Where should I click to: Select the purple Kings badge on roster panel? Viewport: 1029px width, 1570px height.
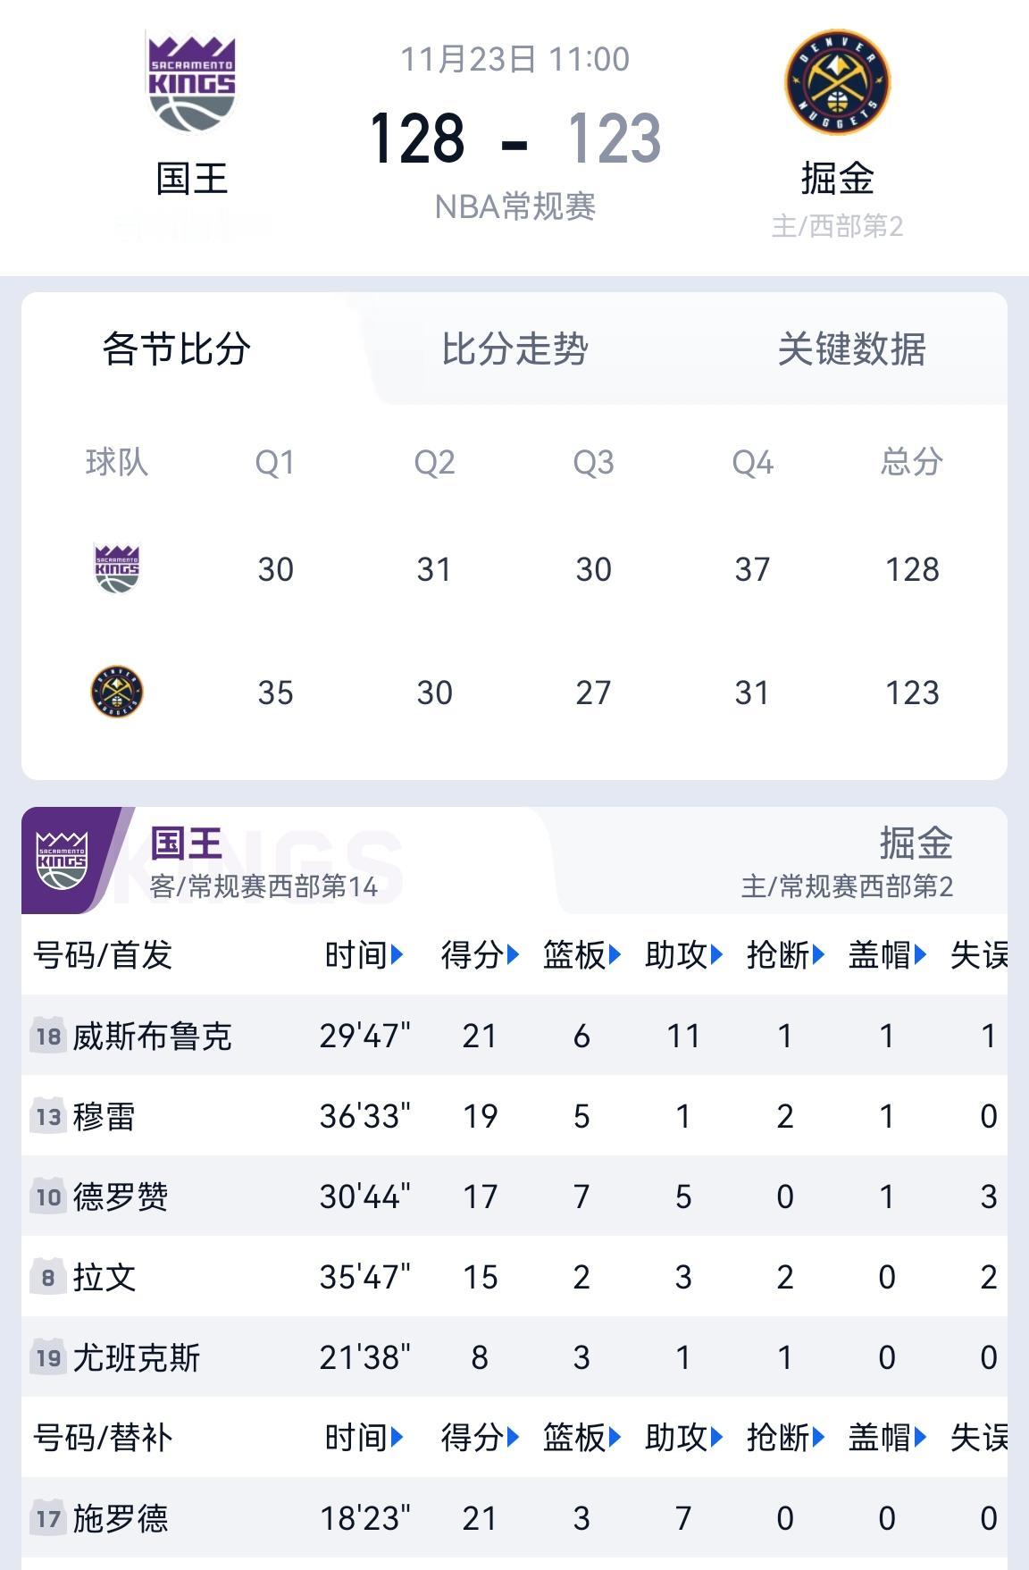[x=62, y=860]
